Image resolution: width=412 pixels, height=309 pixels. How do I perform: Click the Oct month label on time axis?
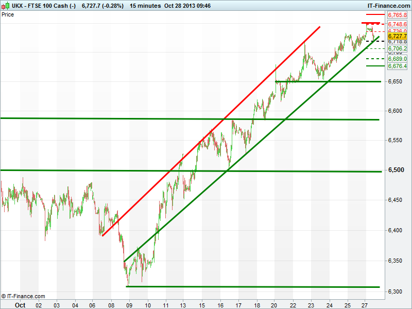[20, 305]
